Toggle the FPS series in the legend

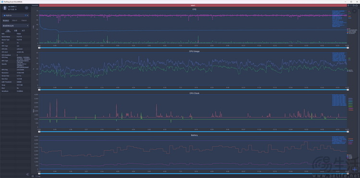[349, 29]
